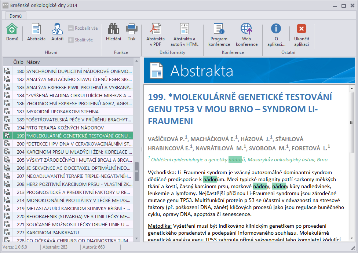Image resolution: width=358 pixels, height=253 pixels.
Task: Click the abstract list scroll up arrow
Action: click(x=136, y=61)
